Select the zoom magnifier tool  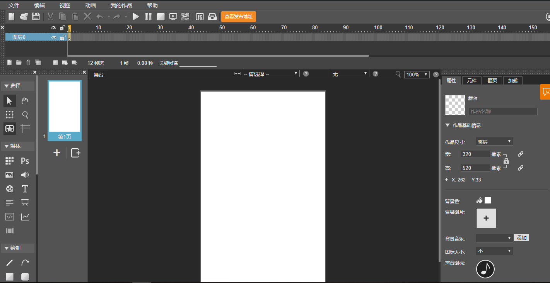coord(25,115)
